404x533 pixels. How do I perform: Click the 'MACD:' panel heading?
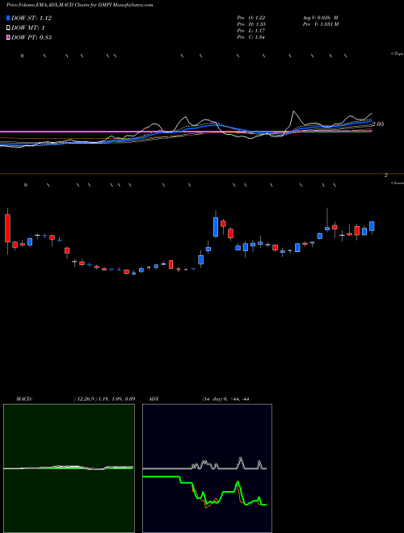(24, 399)
